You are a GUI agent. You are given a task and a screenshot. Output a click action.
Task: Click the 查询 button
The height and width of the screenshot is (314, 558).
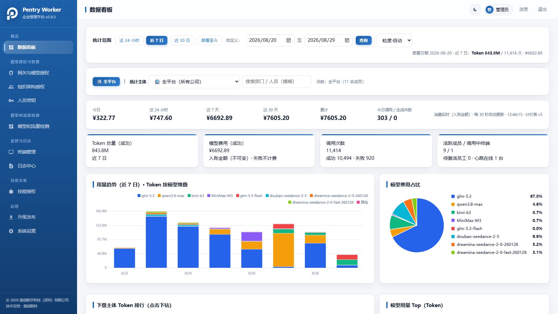click(x=364, y=41)
